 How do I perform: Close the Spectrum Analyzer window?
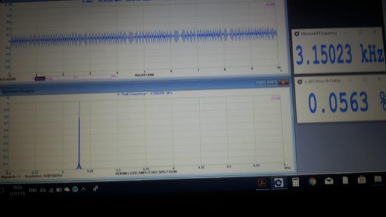pos(283,83)
